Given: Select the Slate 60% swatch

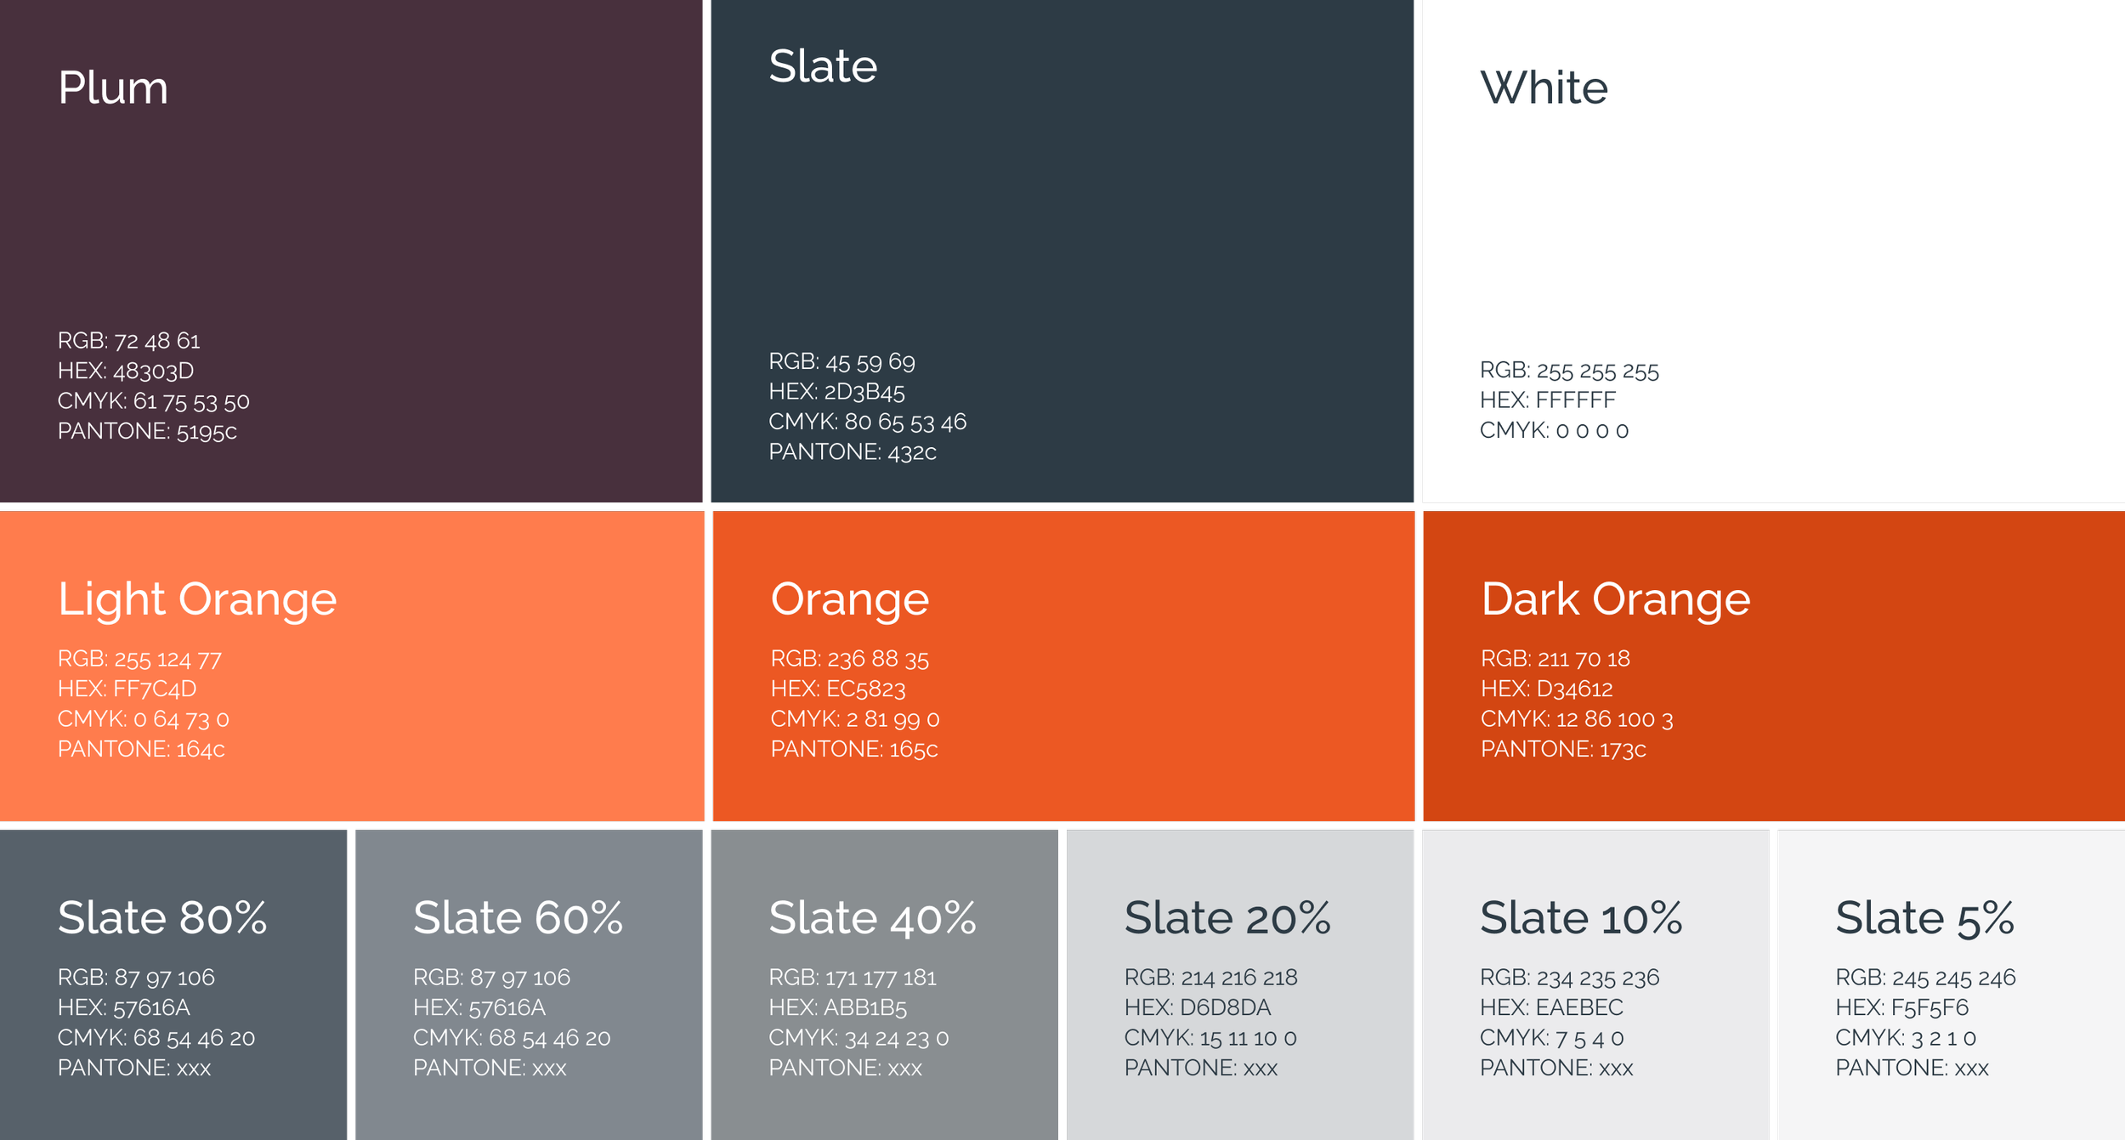Looking at the screenshot, I should pos(529,986).
